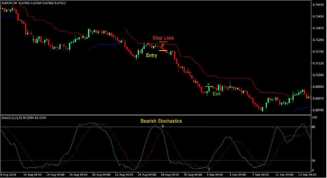Click the AUDCHF,H4 chart title text
The image size is (327, 178).
click(9, 3)
